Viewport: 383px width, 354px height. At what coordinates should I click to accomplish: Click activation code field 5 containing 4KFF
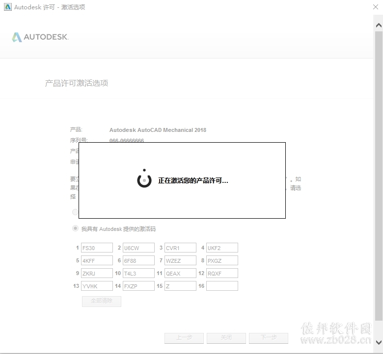tap(97, 260)
